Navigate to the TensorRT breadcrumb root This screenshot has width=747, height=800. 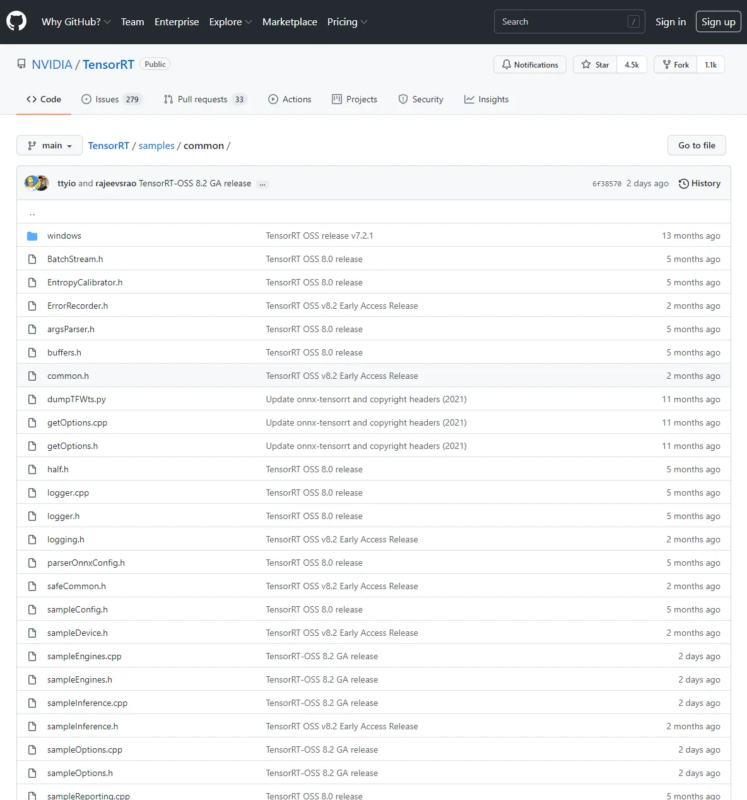(x=109, y=145)
